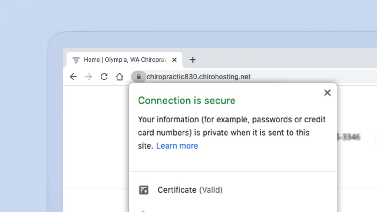377x212 pixels.
Task: Open the Certificate (Valid) entry
Action: [177, 190]
